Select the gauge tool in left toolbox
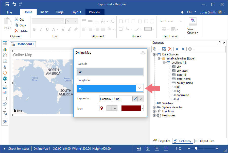 coord(5,55)
